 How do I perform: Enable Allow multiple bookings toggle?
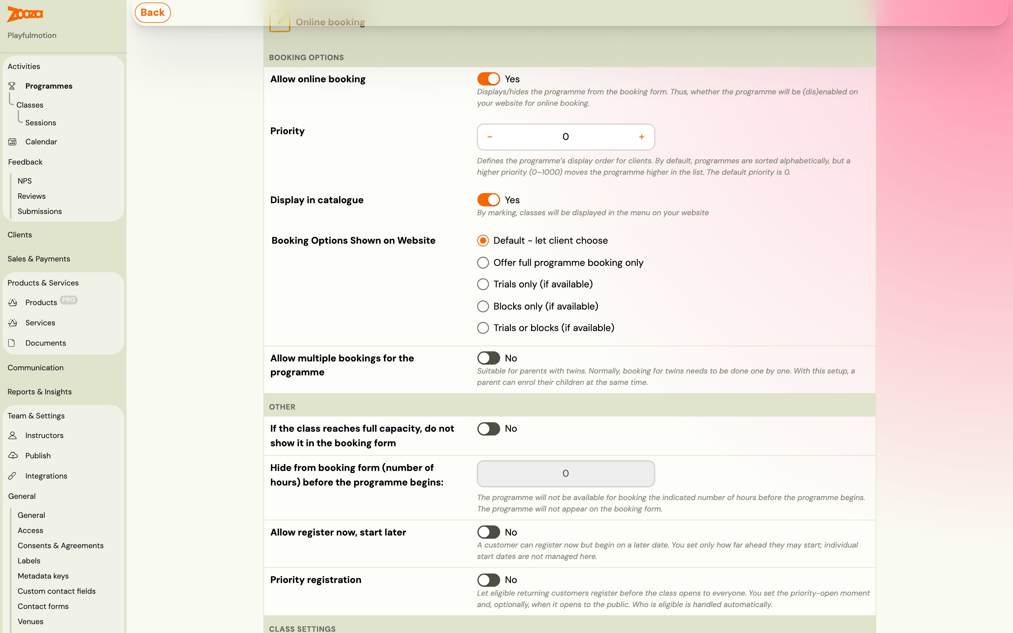[x=488, y=358]
